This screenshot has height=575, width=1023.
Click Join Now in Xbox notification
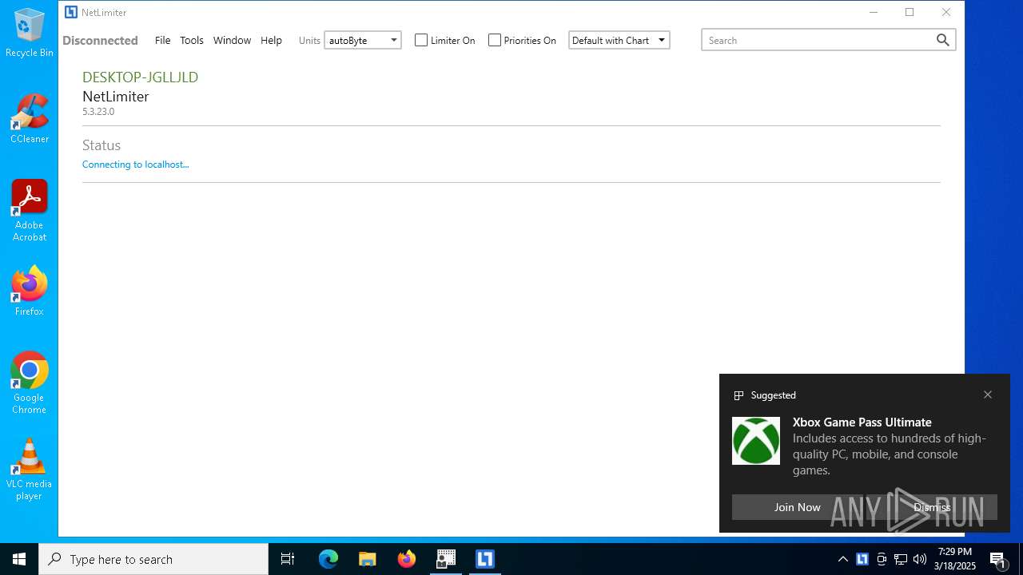coord(797,507)
